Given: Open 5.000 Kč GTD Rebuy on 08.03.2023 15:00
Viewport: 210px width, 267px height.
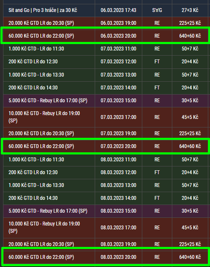Looking at the screenshot, I should 106,211.
